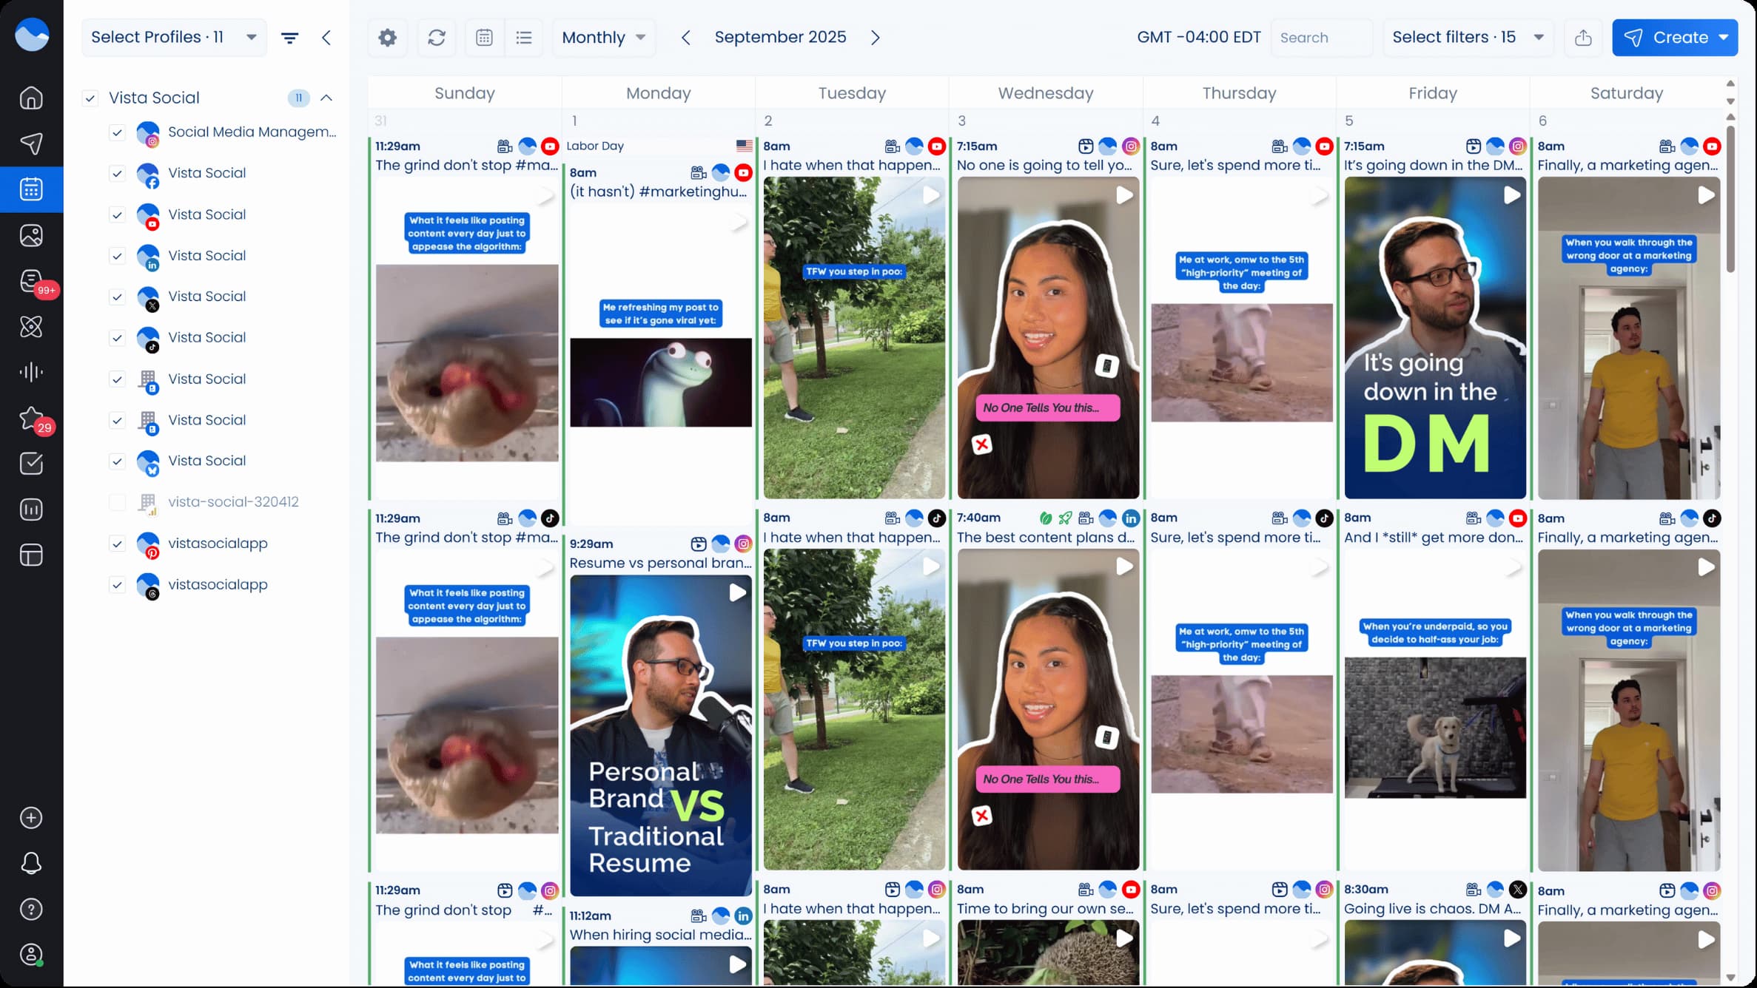Screen dimensions: 1757x988
Task: Open the user account avatar icon
Action: click(x=31, y=955)
